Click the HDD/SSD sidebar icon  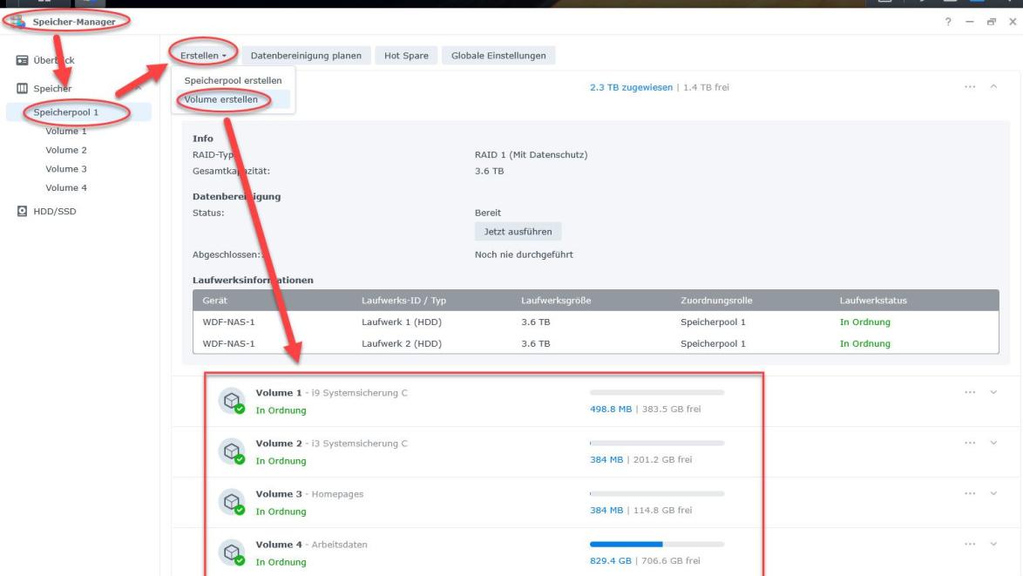[23, 211]
